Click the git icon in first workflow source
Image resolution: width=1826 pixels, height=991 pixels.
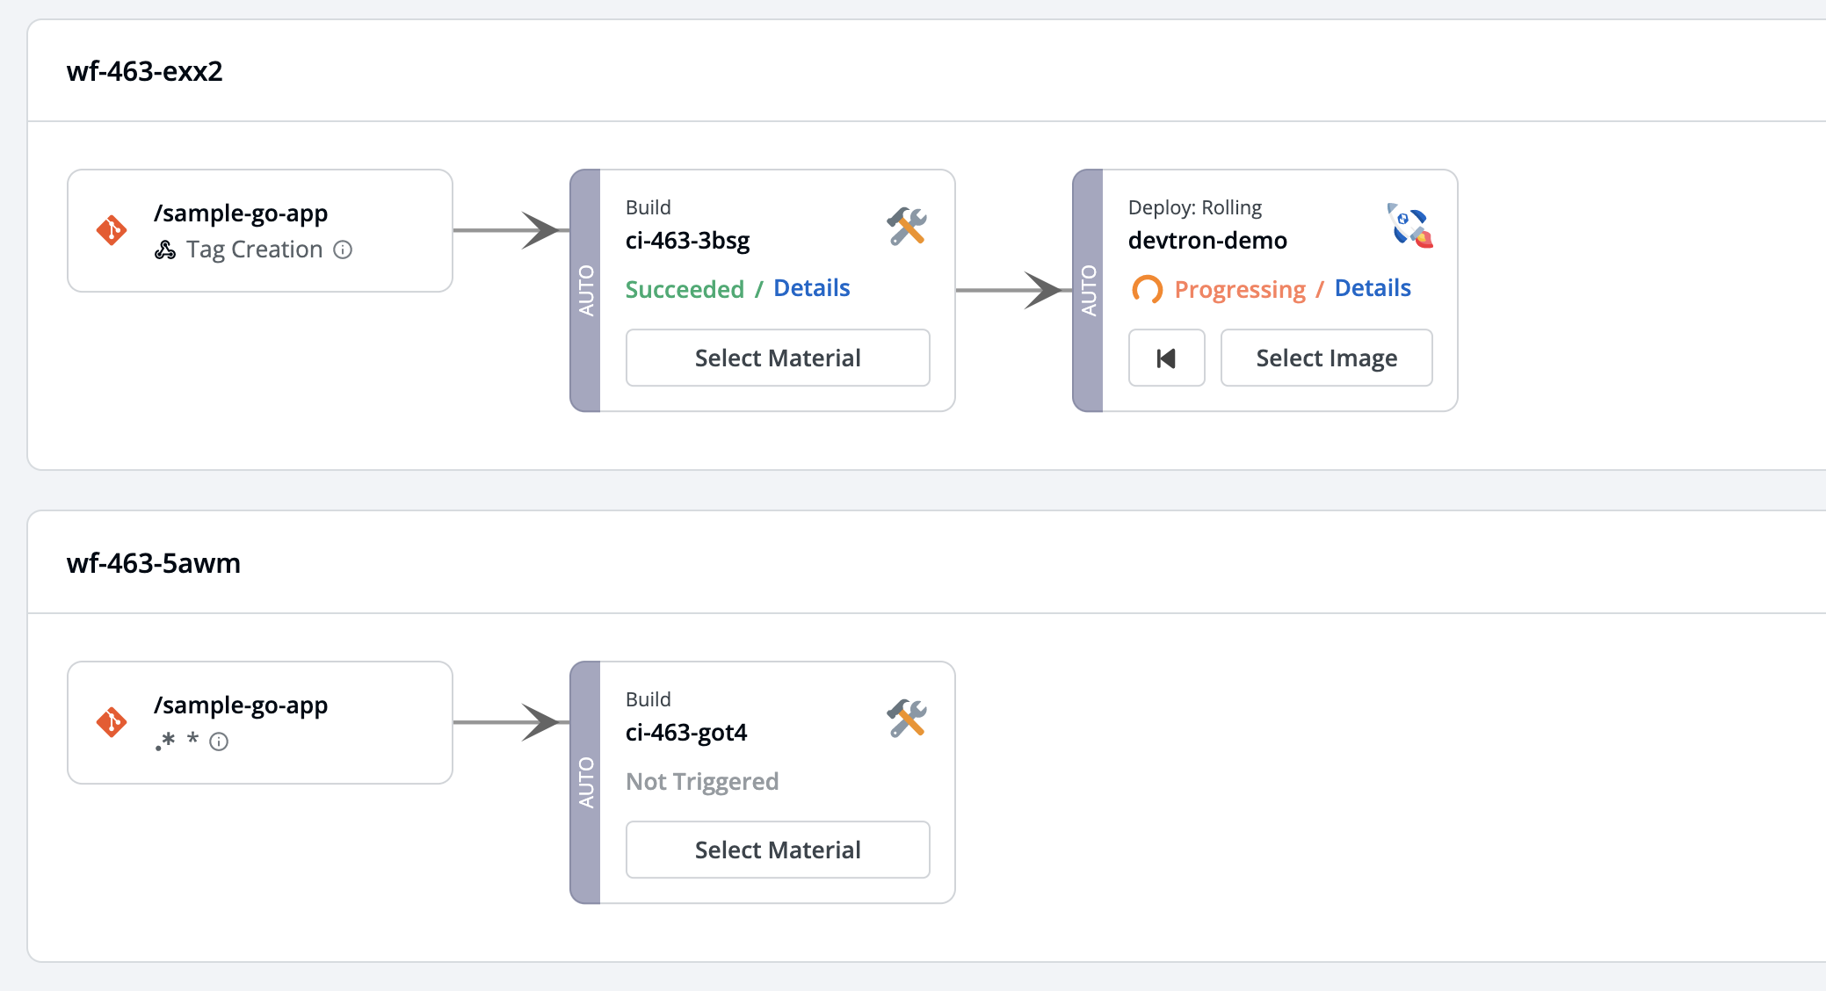click(112, 231)
